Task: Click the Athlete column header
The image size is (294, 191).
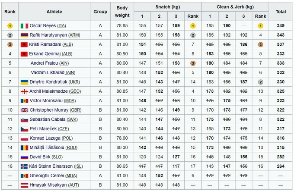Action: point(53,12)
